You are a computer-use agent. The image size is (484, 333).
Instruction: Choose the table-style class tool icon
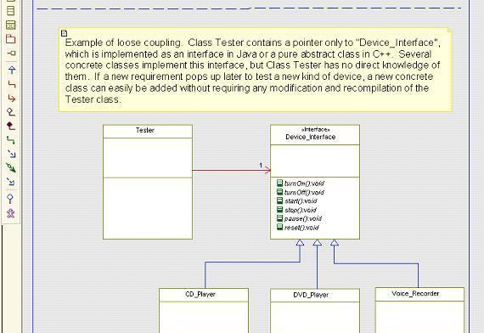pyautogui.click(x=11, y=25)
